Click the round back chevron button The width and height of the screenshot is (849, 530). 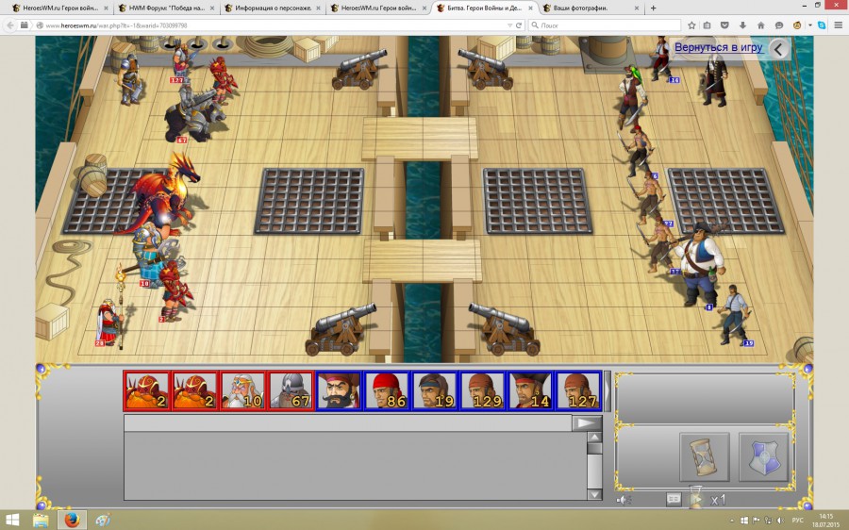pos(778,49)
